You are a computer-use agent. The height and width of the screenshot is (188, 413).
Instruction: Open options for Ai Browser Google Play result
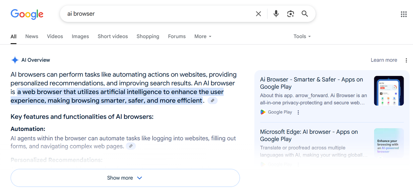(298, 112)
